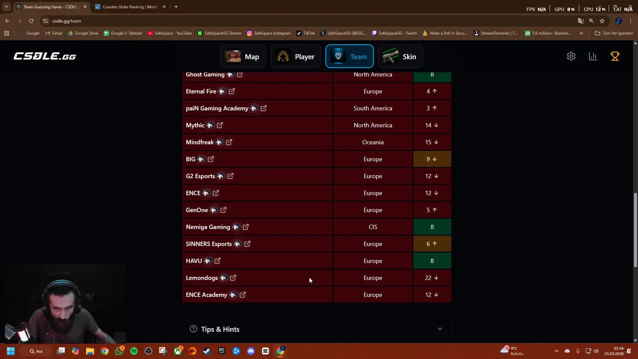Open paiN Gaming Academy external link icon
The image size is (638, 359).
pyautogui.click(x=264, y=108)
